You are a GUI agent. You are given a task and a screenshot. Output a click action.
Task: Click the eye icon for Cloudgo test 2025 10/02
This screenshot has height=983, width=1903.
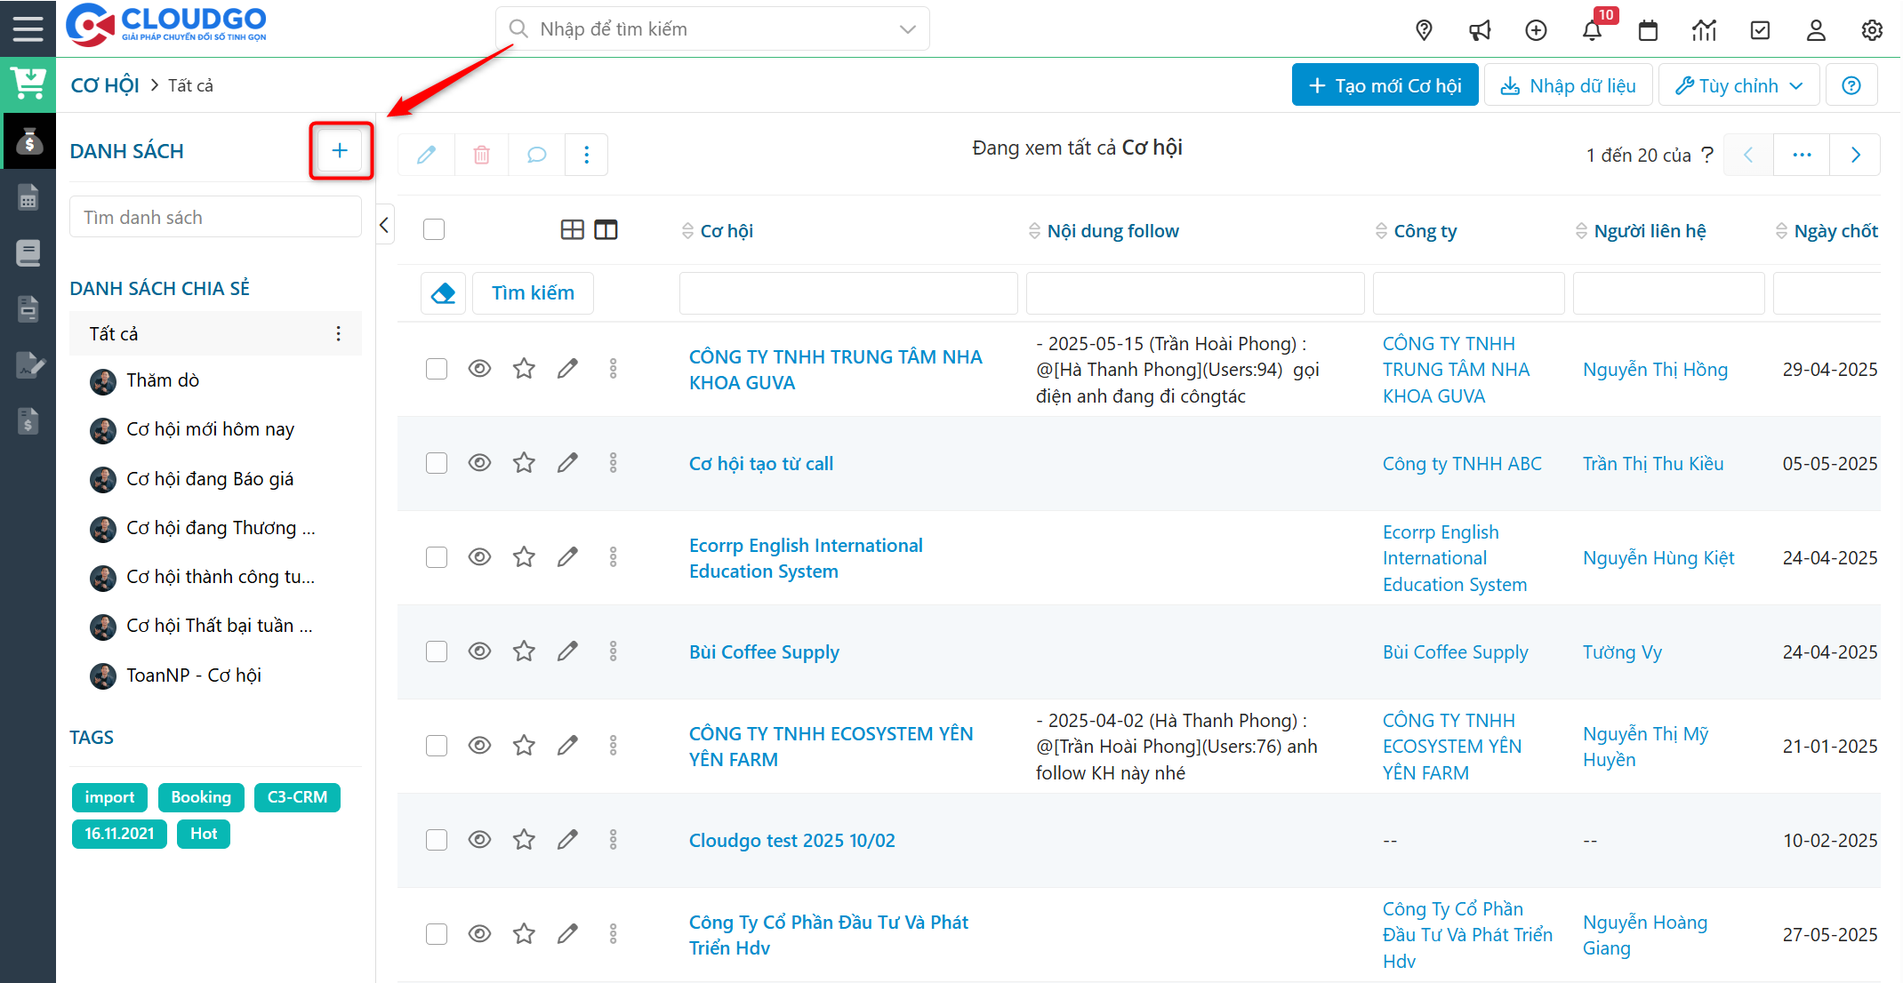tap(479, 840)
